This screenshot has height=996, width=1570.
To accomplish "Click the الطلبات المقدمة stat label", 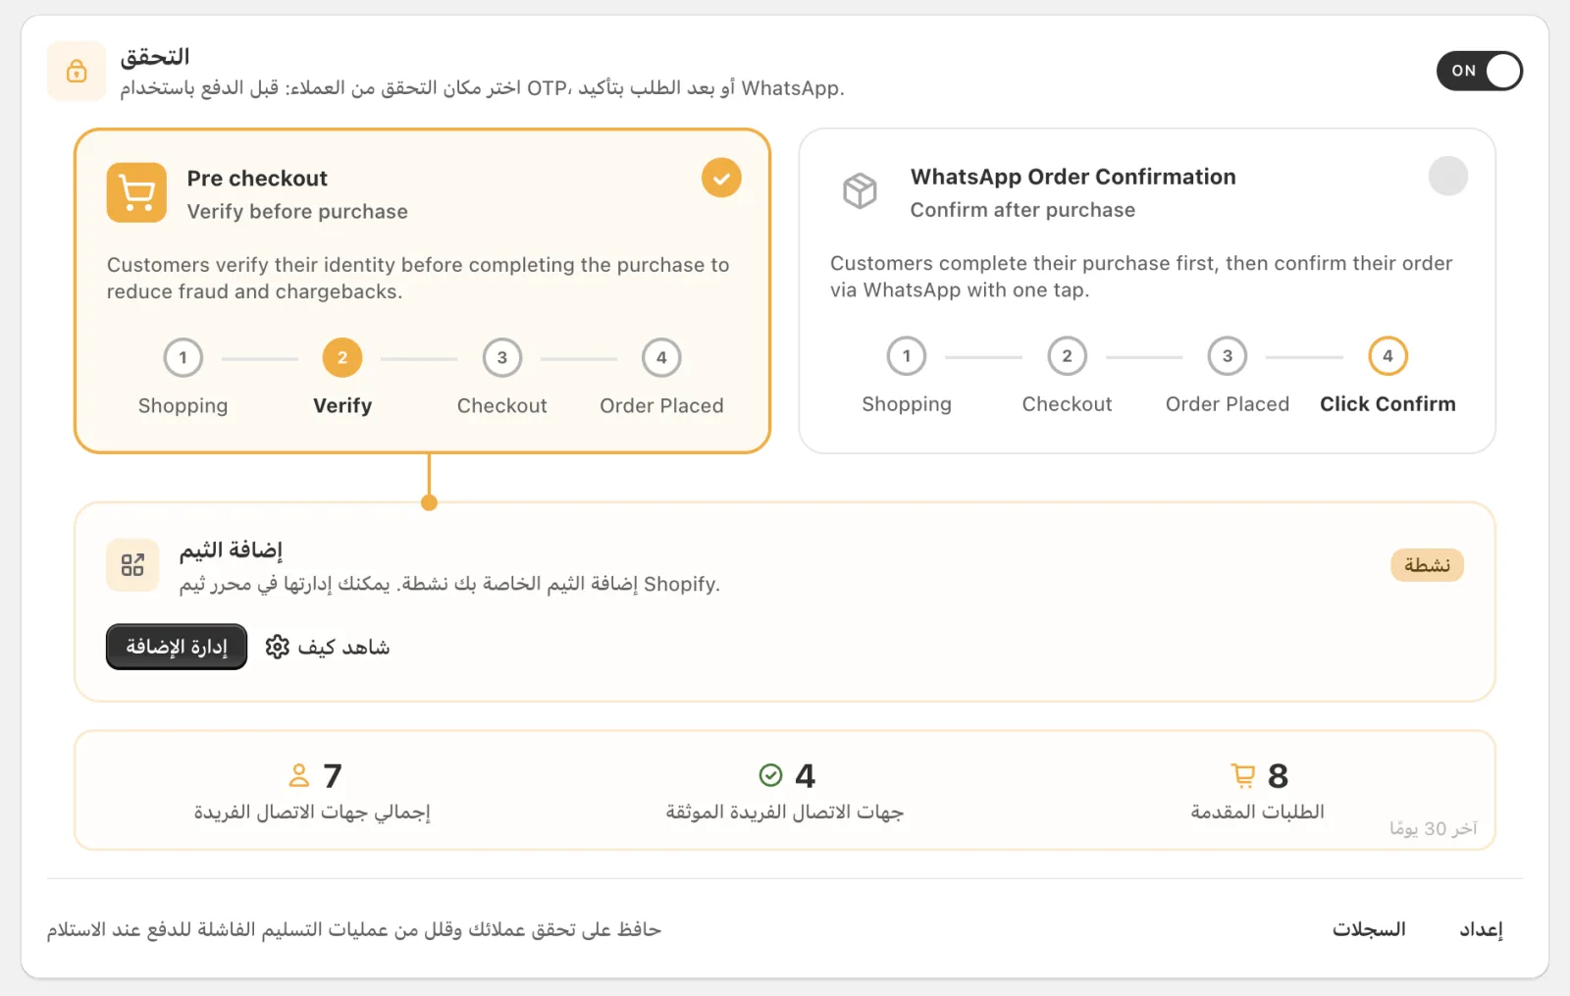I will [x=1257, y=812].
